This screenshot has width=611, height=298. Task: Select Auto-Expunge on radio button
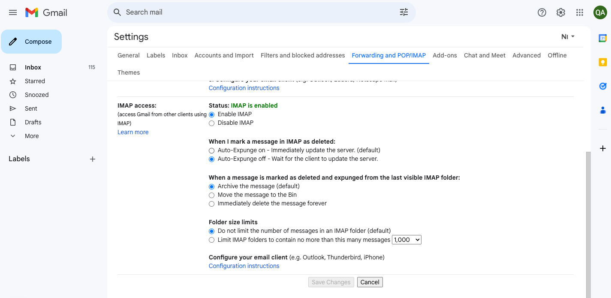click(x=211, y=151)
